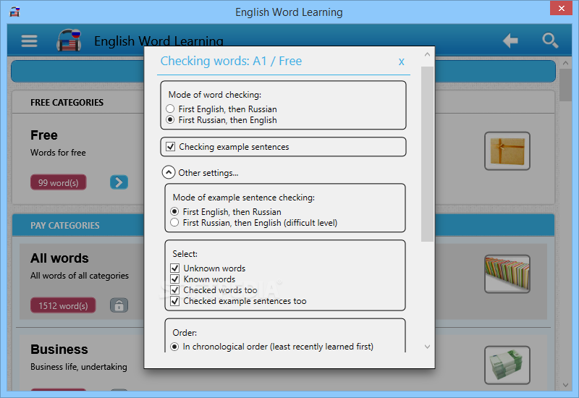The width and height of the screenshot is (579, 398).
Task: Go back with the arrow icon
Action: click(x=510, y=41)
